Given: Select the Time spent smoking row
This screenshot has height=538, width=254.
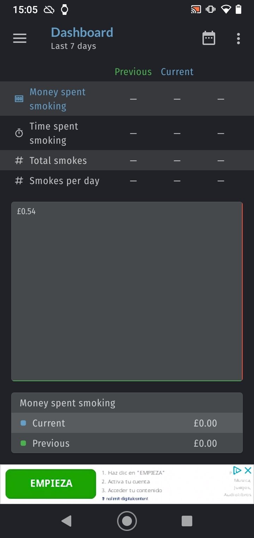Looking at the screenshot, I should tap(127, 133).
